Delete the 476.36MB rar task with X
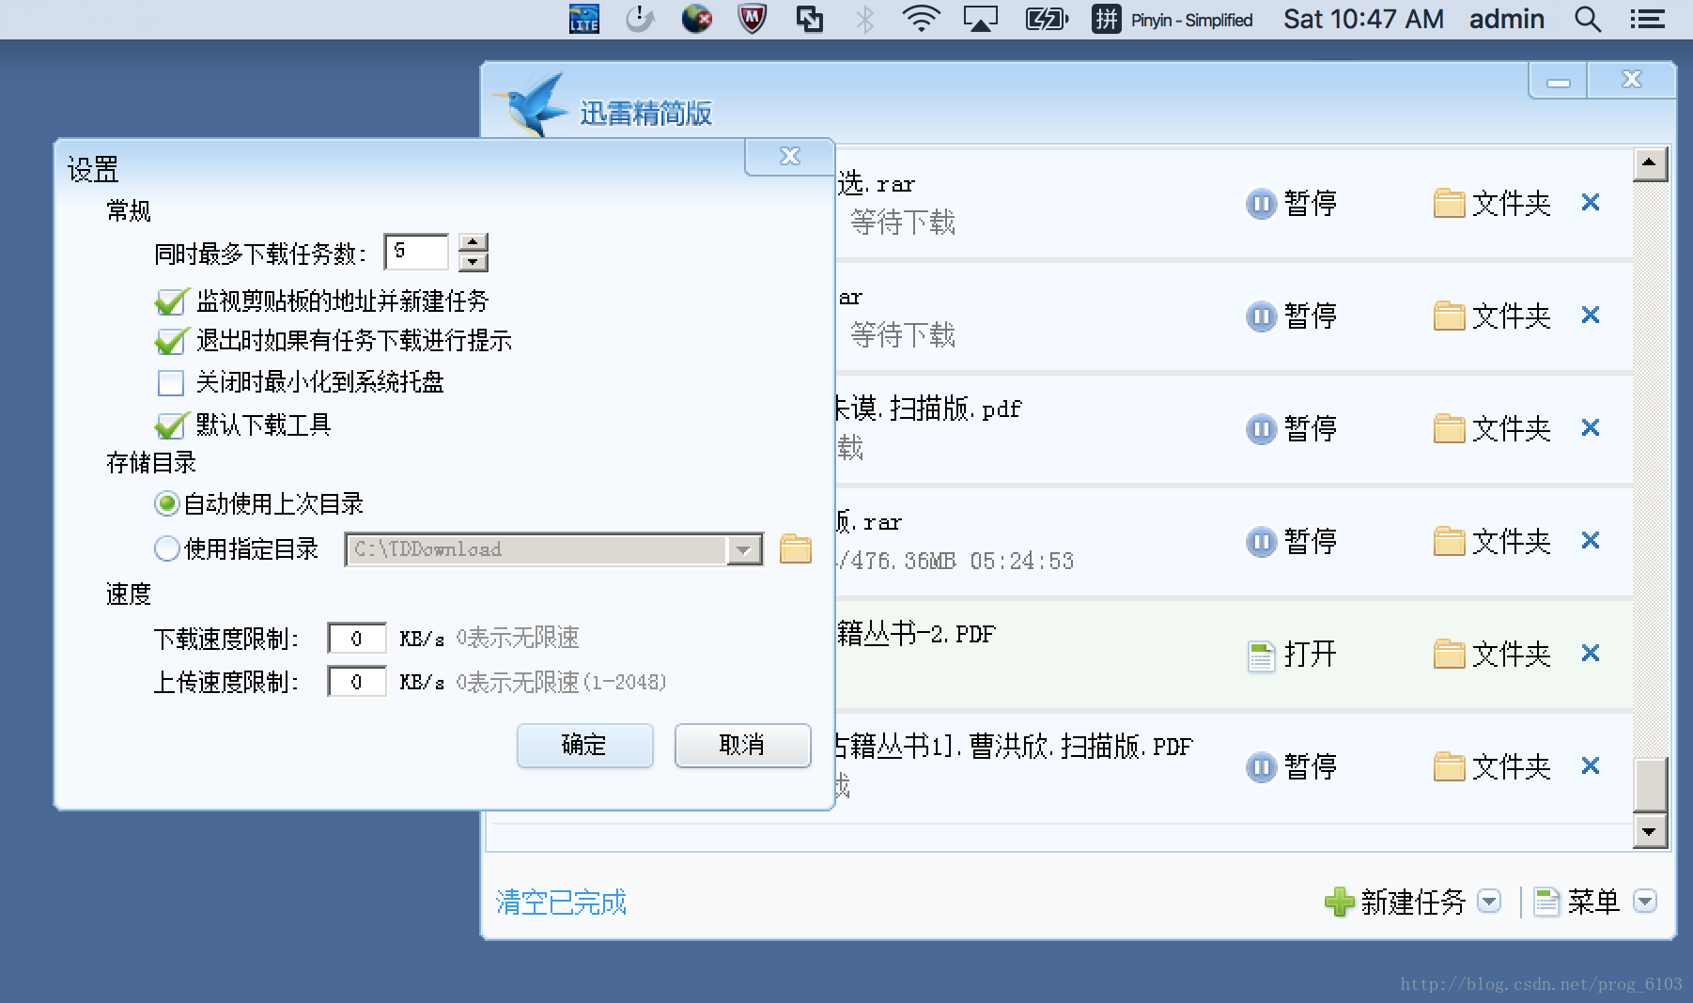 1591,540
